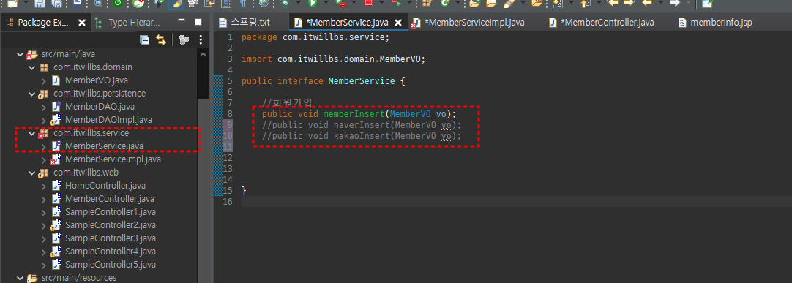Select SampleController2.java in the tree
The image size is (792, 283).
[x=111, y=224]
